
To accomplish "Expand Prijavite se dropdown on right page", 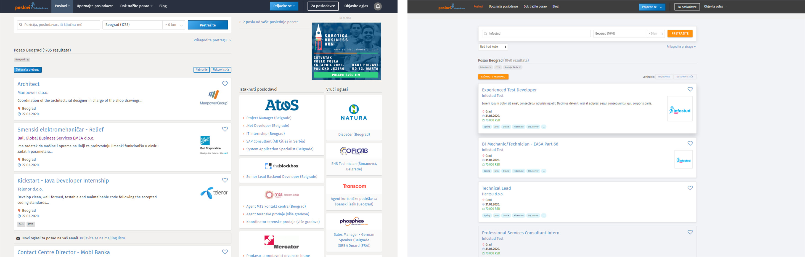I will tap(652, 7).
